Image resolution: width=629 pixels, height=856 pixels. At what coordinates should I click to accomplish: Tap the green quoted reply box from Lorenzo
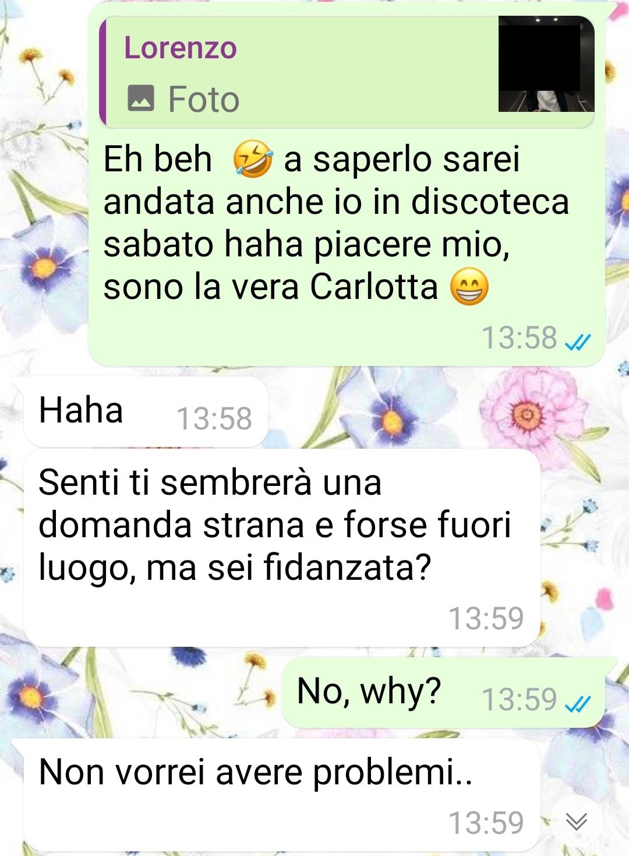point(347,72)
